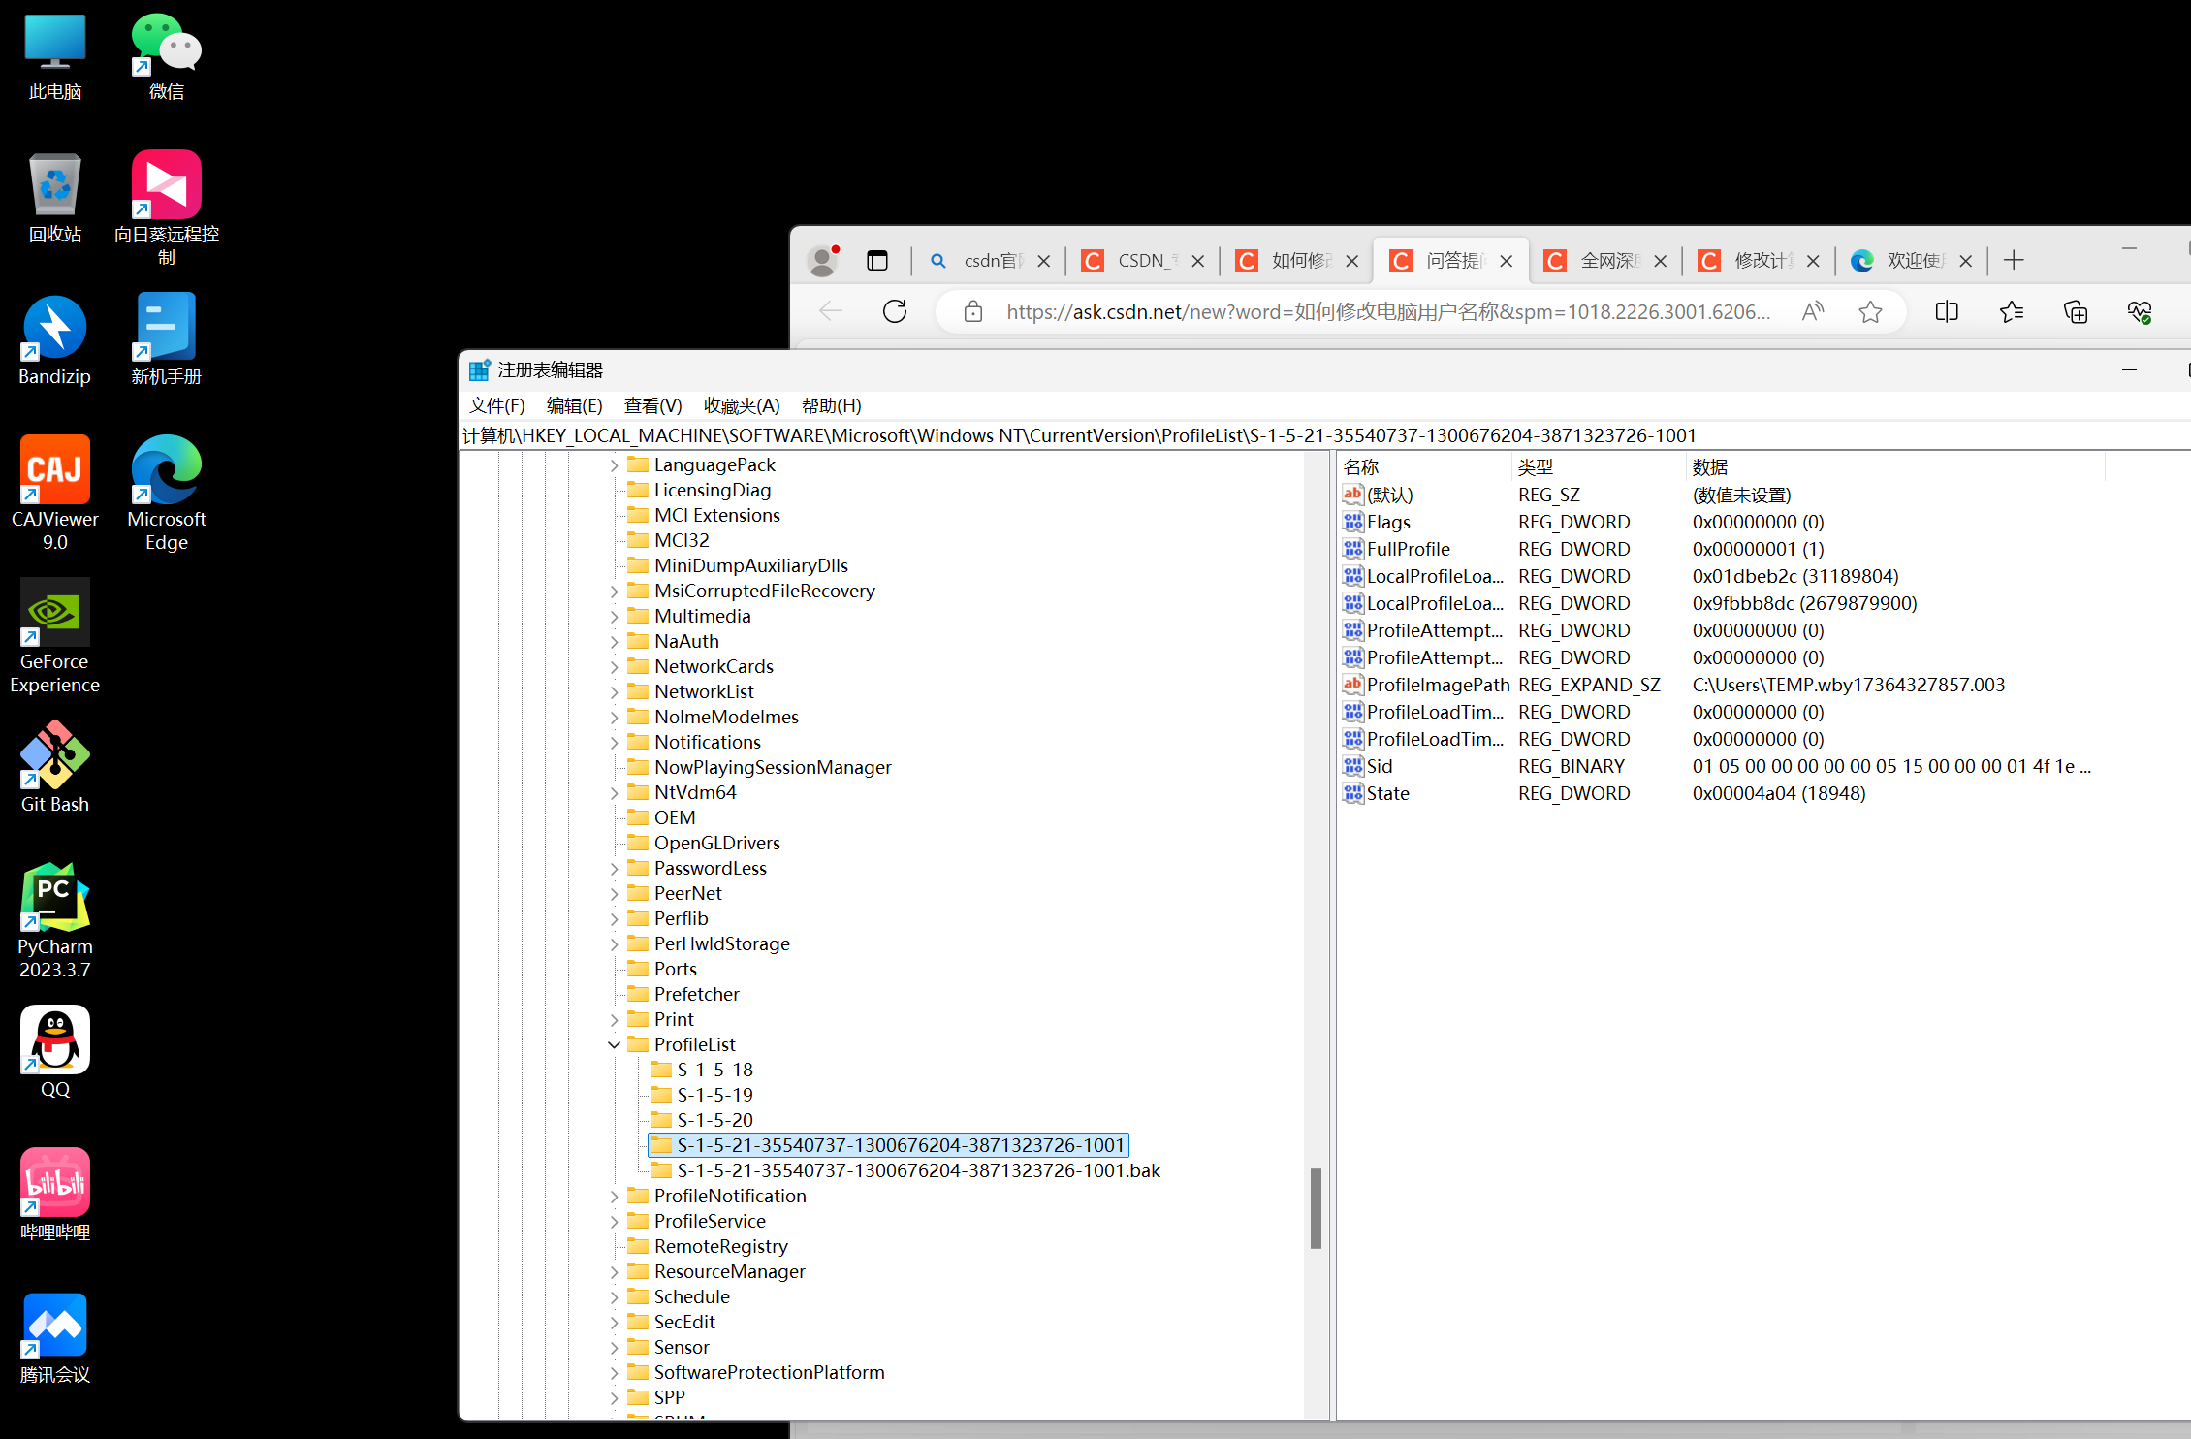Click the Edge profile avatar icon
This screenshot has height=1439, width=2191.
coord(823,261)
